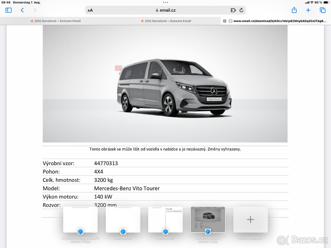Tap the three-dot multitasking control

(165, 2)
